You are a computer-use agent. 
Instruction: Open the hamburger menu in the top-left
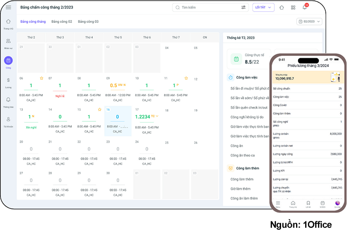(8, 7)
